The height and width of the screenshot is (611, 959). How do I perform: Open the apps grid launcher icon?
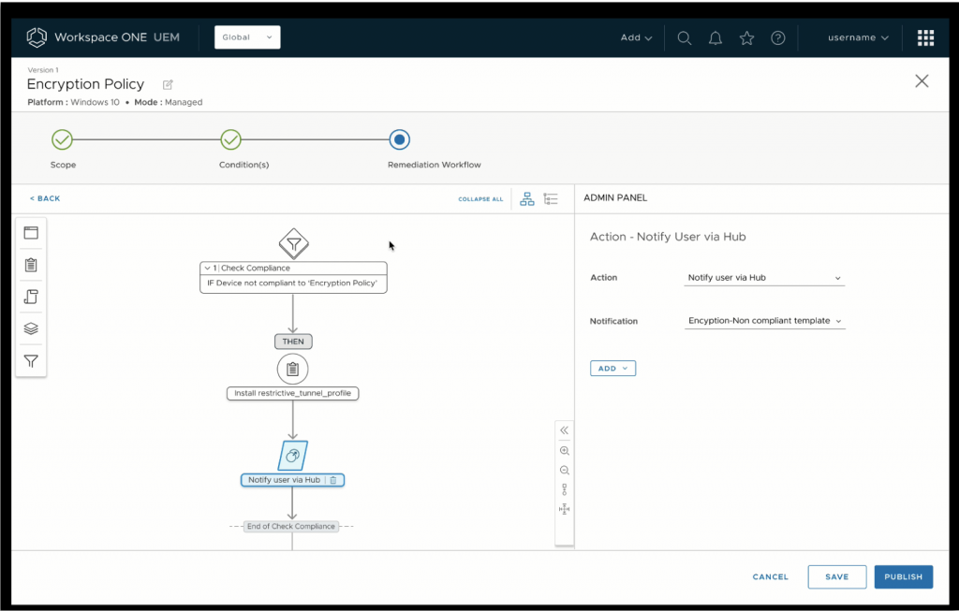pos(925,38)
